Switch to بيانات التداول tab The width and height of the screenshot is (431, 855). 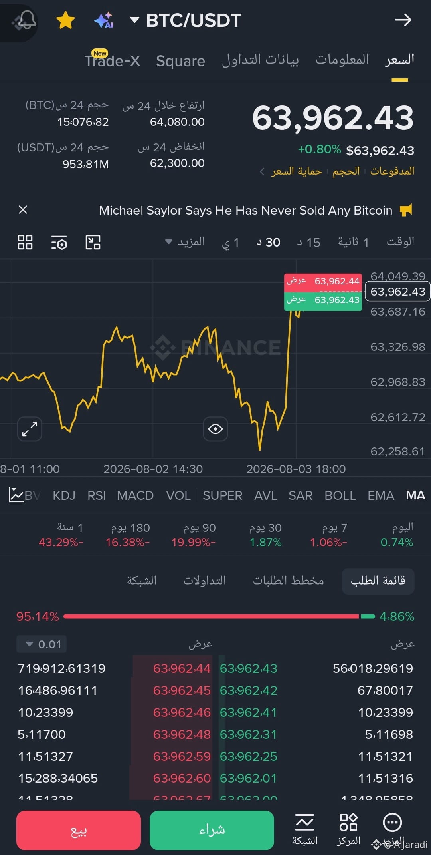[260, 60]
